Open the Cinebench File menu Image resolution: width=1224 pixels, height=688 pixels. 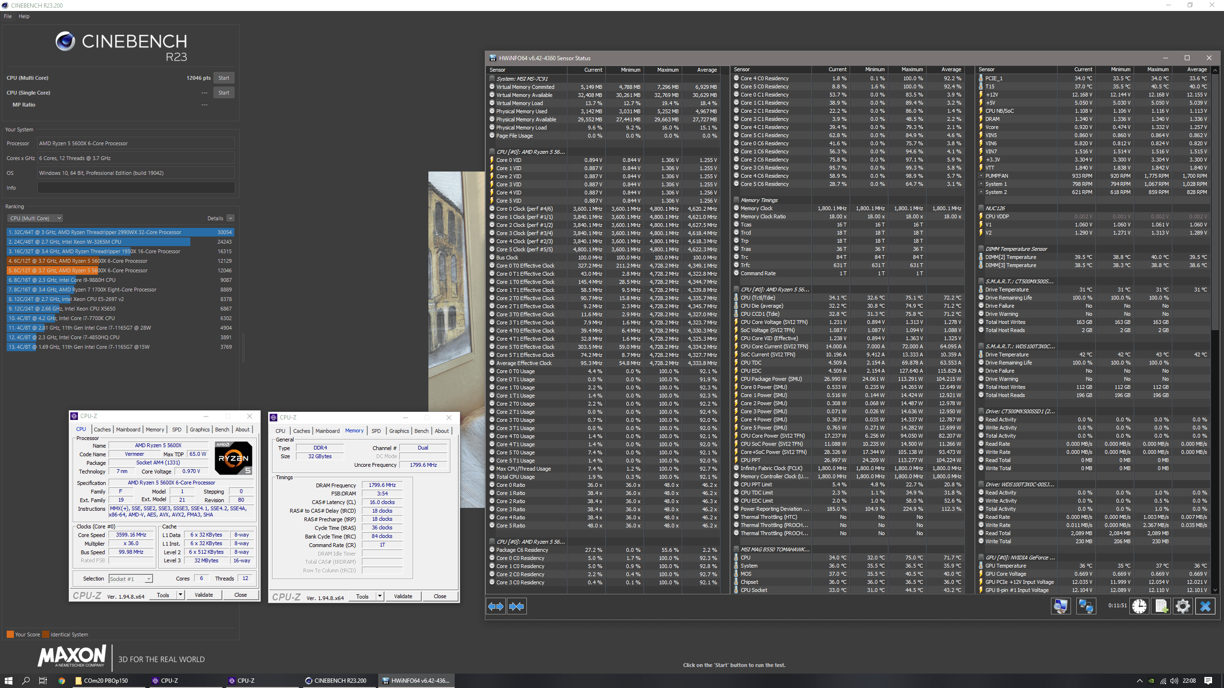tap(8, 16)
